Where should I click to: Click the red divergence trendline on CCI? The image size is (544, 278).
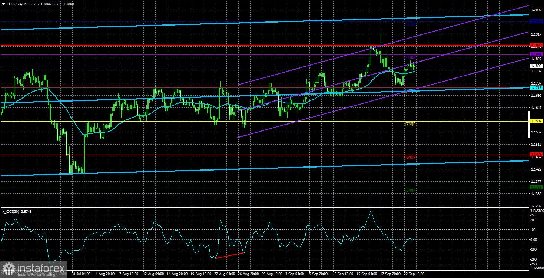pos(229,255)
